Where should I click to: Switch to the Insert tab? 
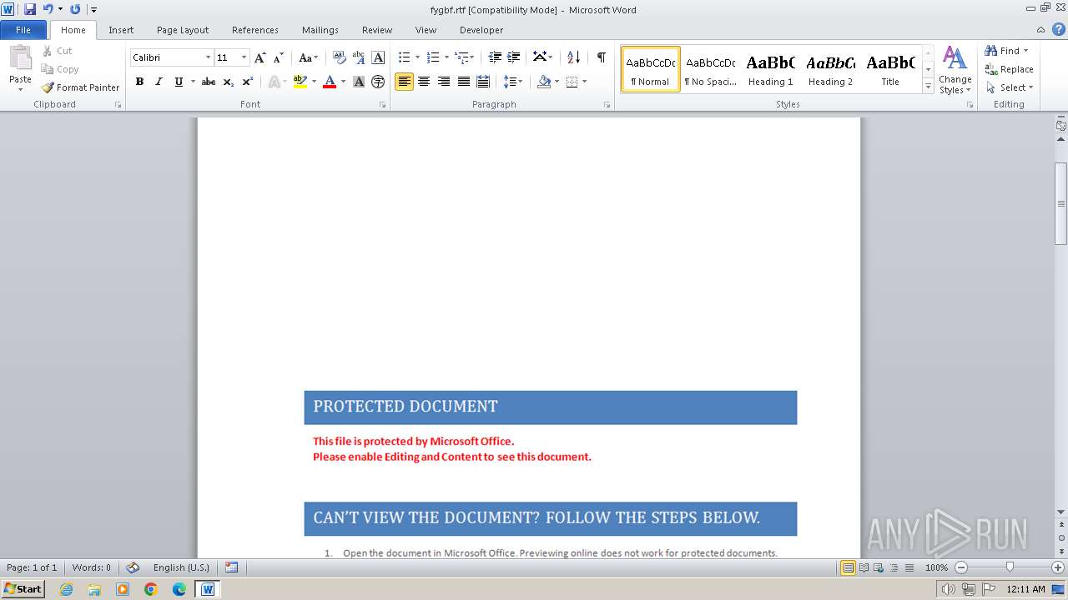click(121, 30)
